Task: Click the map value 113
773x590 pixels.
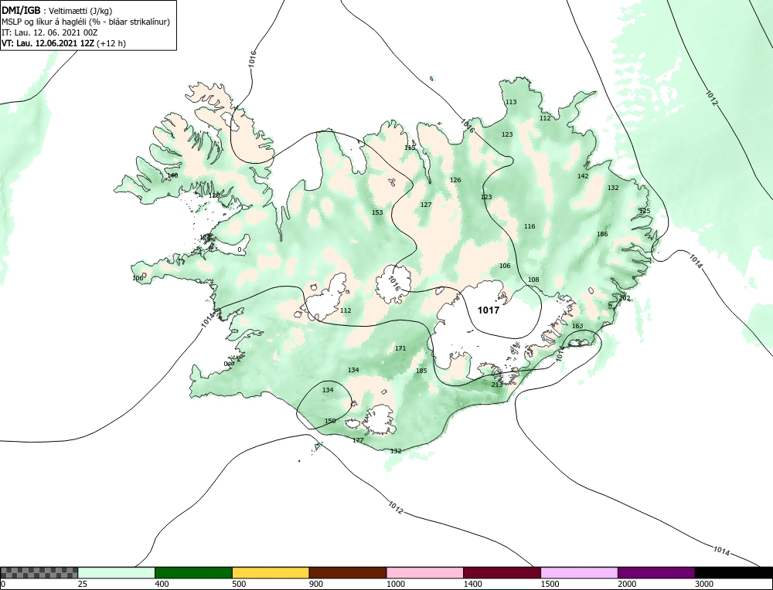Action: click(511, 103)
